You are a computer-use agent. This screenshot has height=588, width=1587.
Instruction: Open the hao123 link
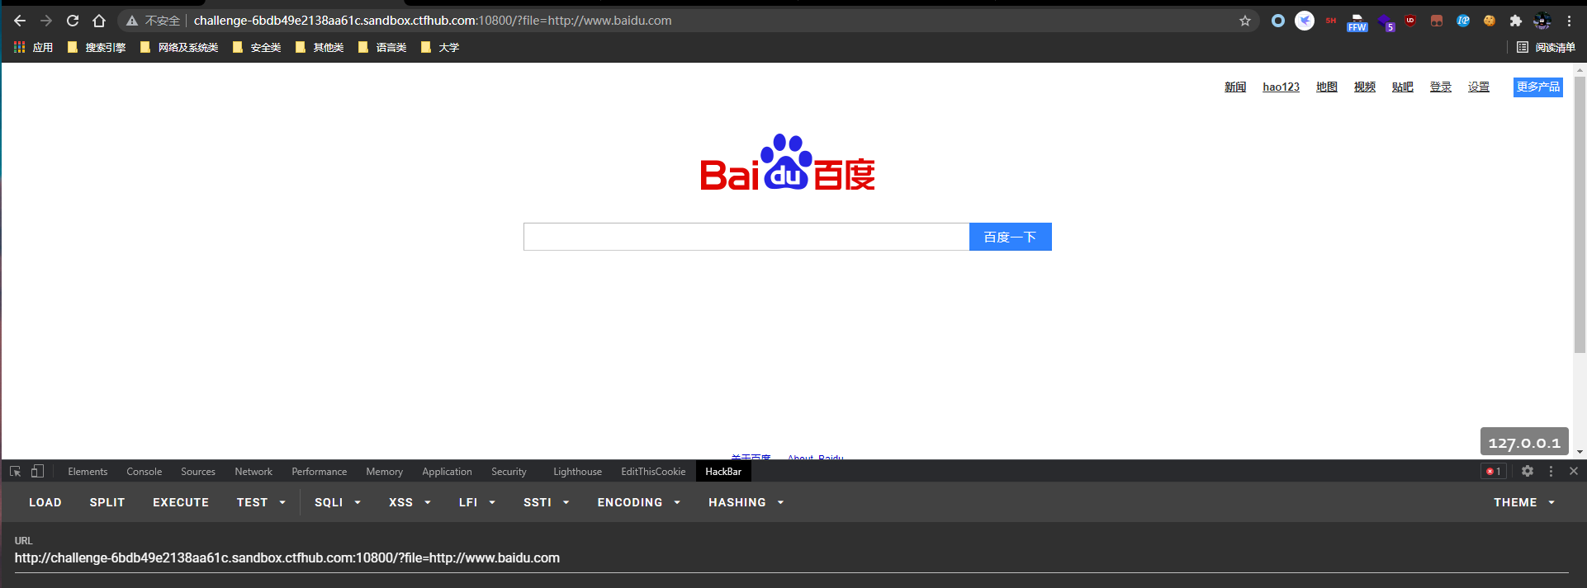coord(1281,87)
